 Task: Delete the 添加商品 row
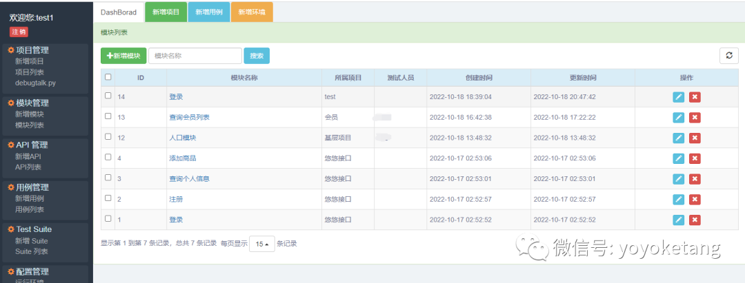(x=695, y=158)
